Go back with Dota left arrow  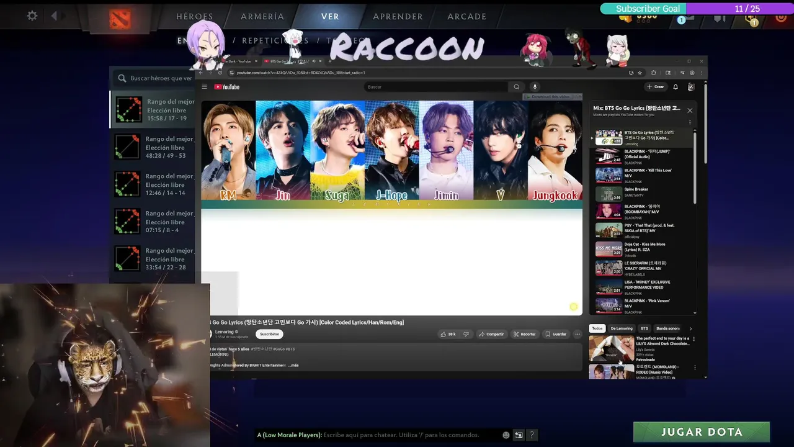click(54, 16)
